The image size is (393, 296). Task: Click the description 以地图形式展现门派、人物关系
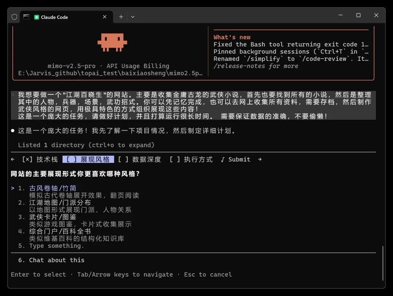pyautogui.click(x=80, y=210)
